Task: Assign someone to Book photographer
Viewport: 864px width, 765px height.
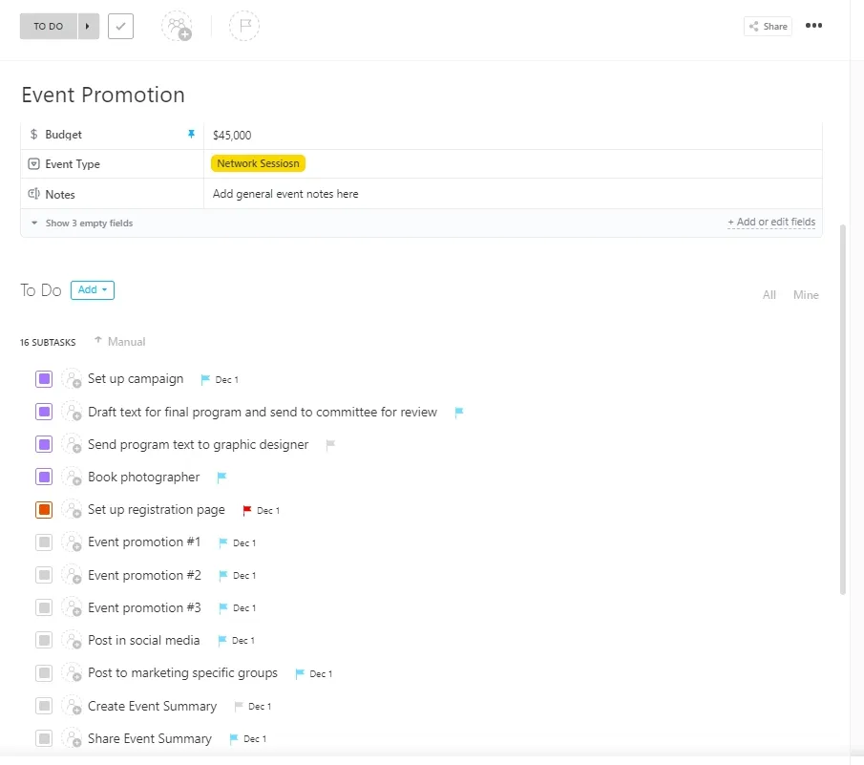Action: 73,477
